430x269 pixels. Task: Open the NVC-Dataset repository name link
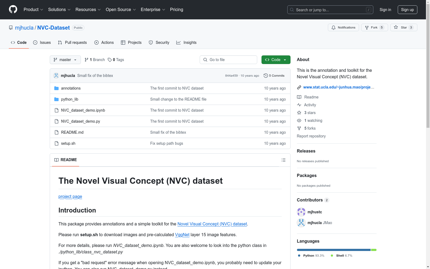coord(53,28)
